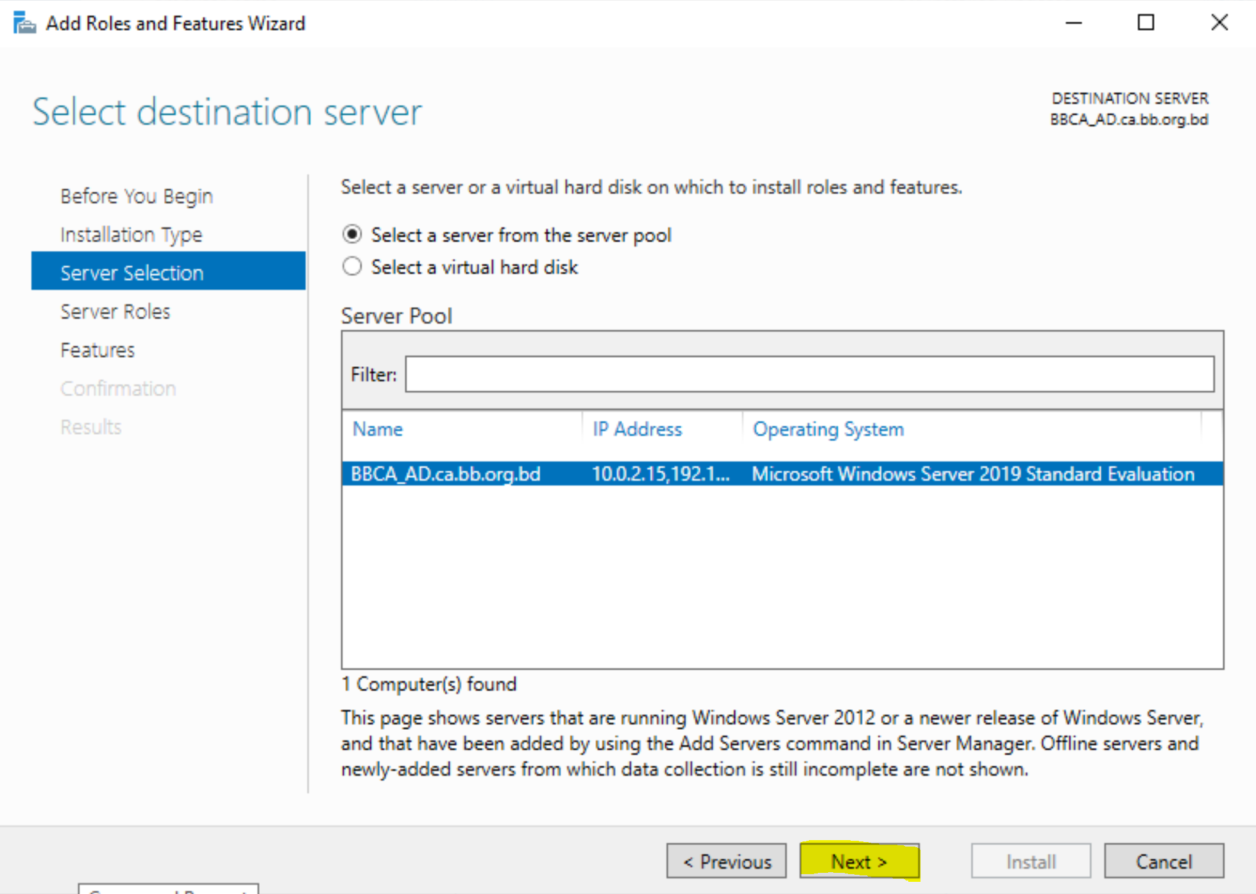The width and height of the screenshot is (1256, 894).
Task: Sort by the Operating System column header
Action: pyautogui.click(x=827, y=429)
